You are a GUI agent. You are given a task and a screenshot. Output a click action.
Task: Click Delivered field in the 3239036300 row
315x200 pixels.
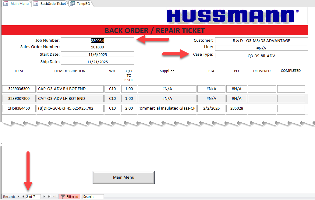pyautogui.click(x=262, y=89)
